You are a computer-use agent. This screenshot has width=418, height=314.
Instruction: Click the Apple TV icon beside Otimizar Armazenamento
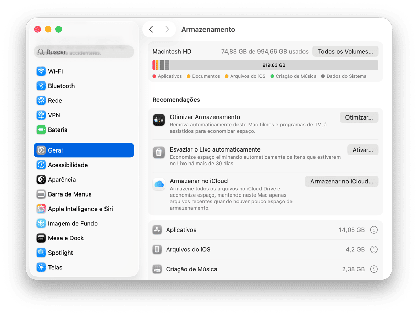pos(159,120)
